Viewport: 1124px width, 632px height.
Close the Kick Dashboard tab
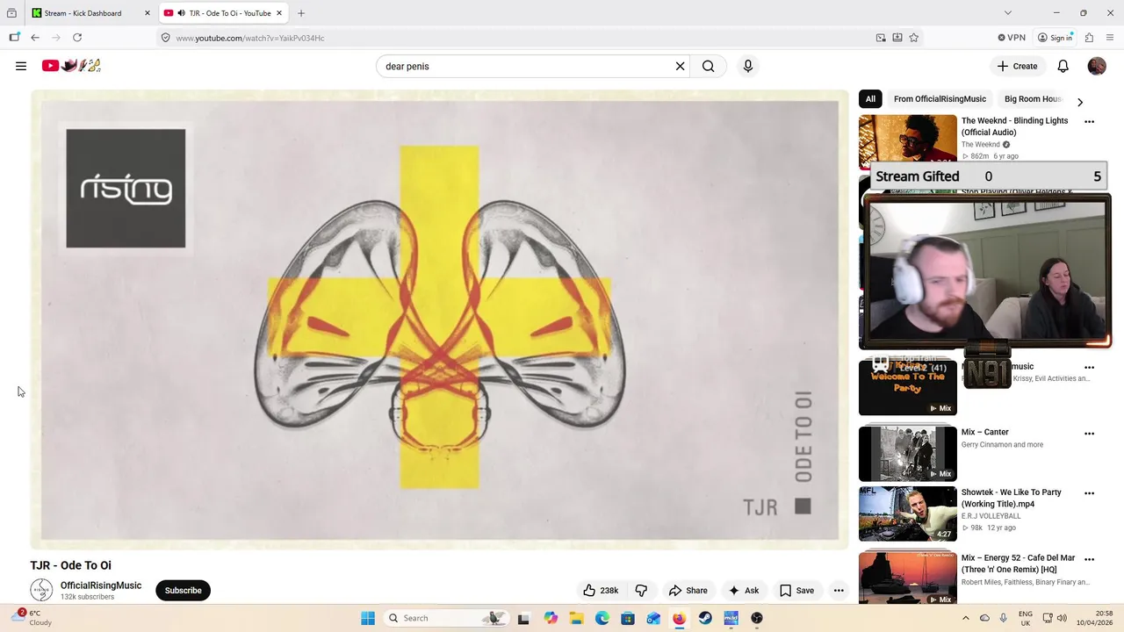point(147,13)
